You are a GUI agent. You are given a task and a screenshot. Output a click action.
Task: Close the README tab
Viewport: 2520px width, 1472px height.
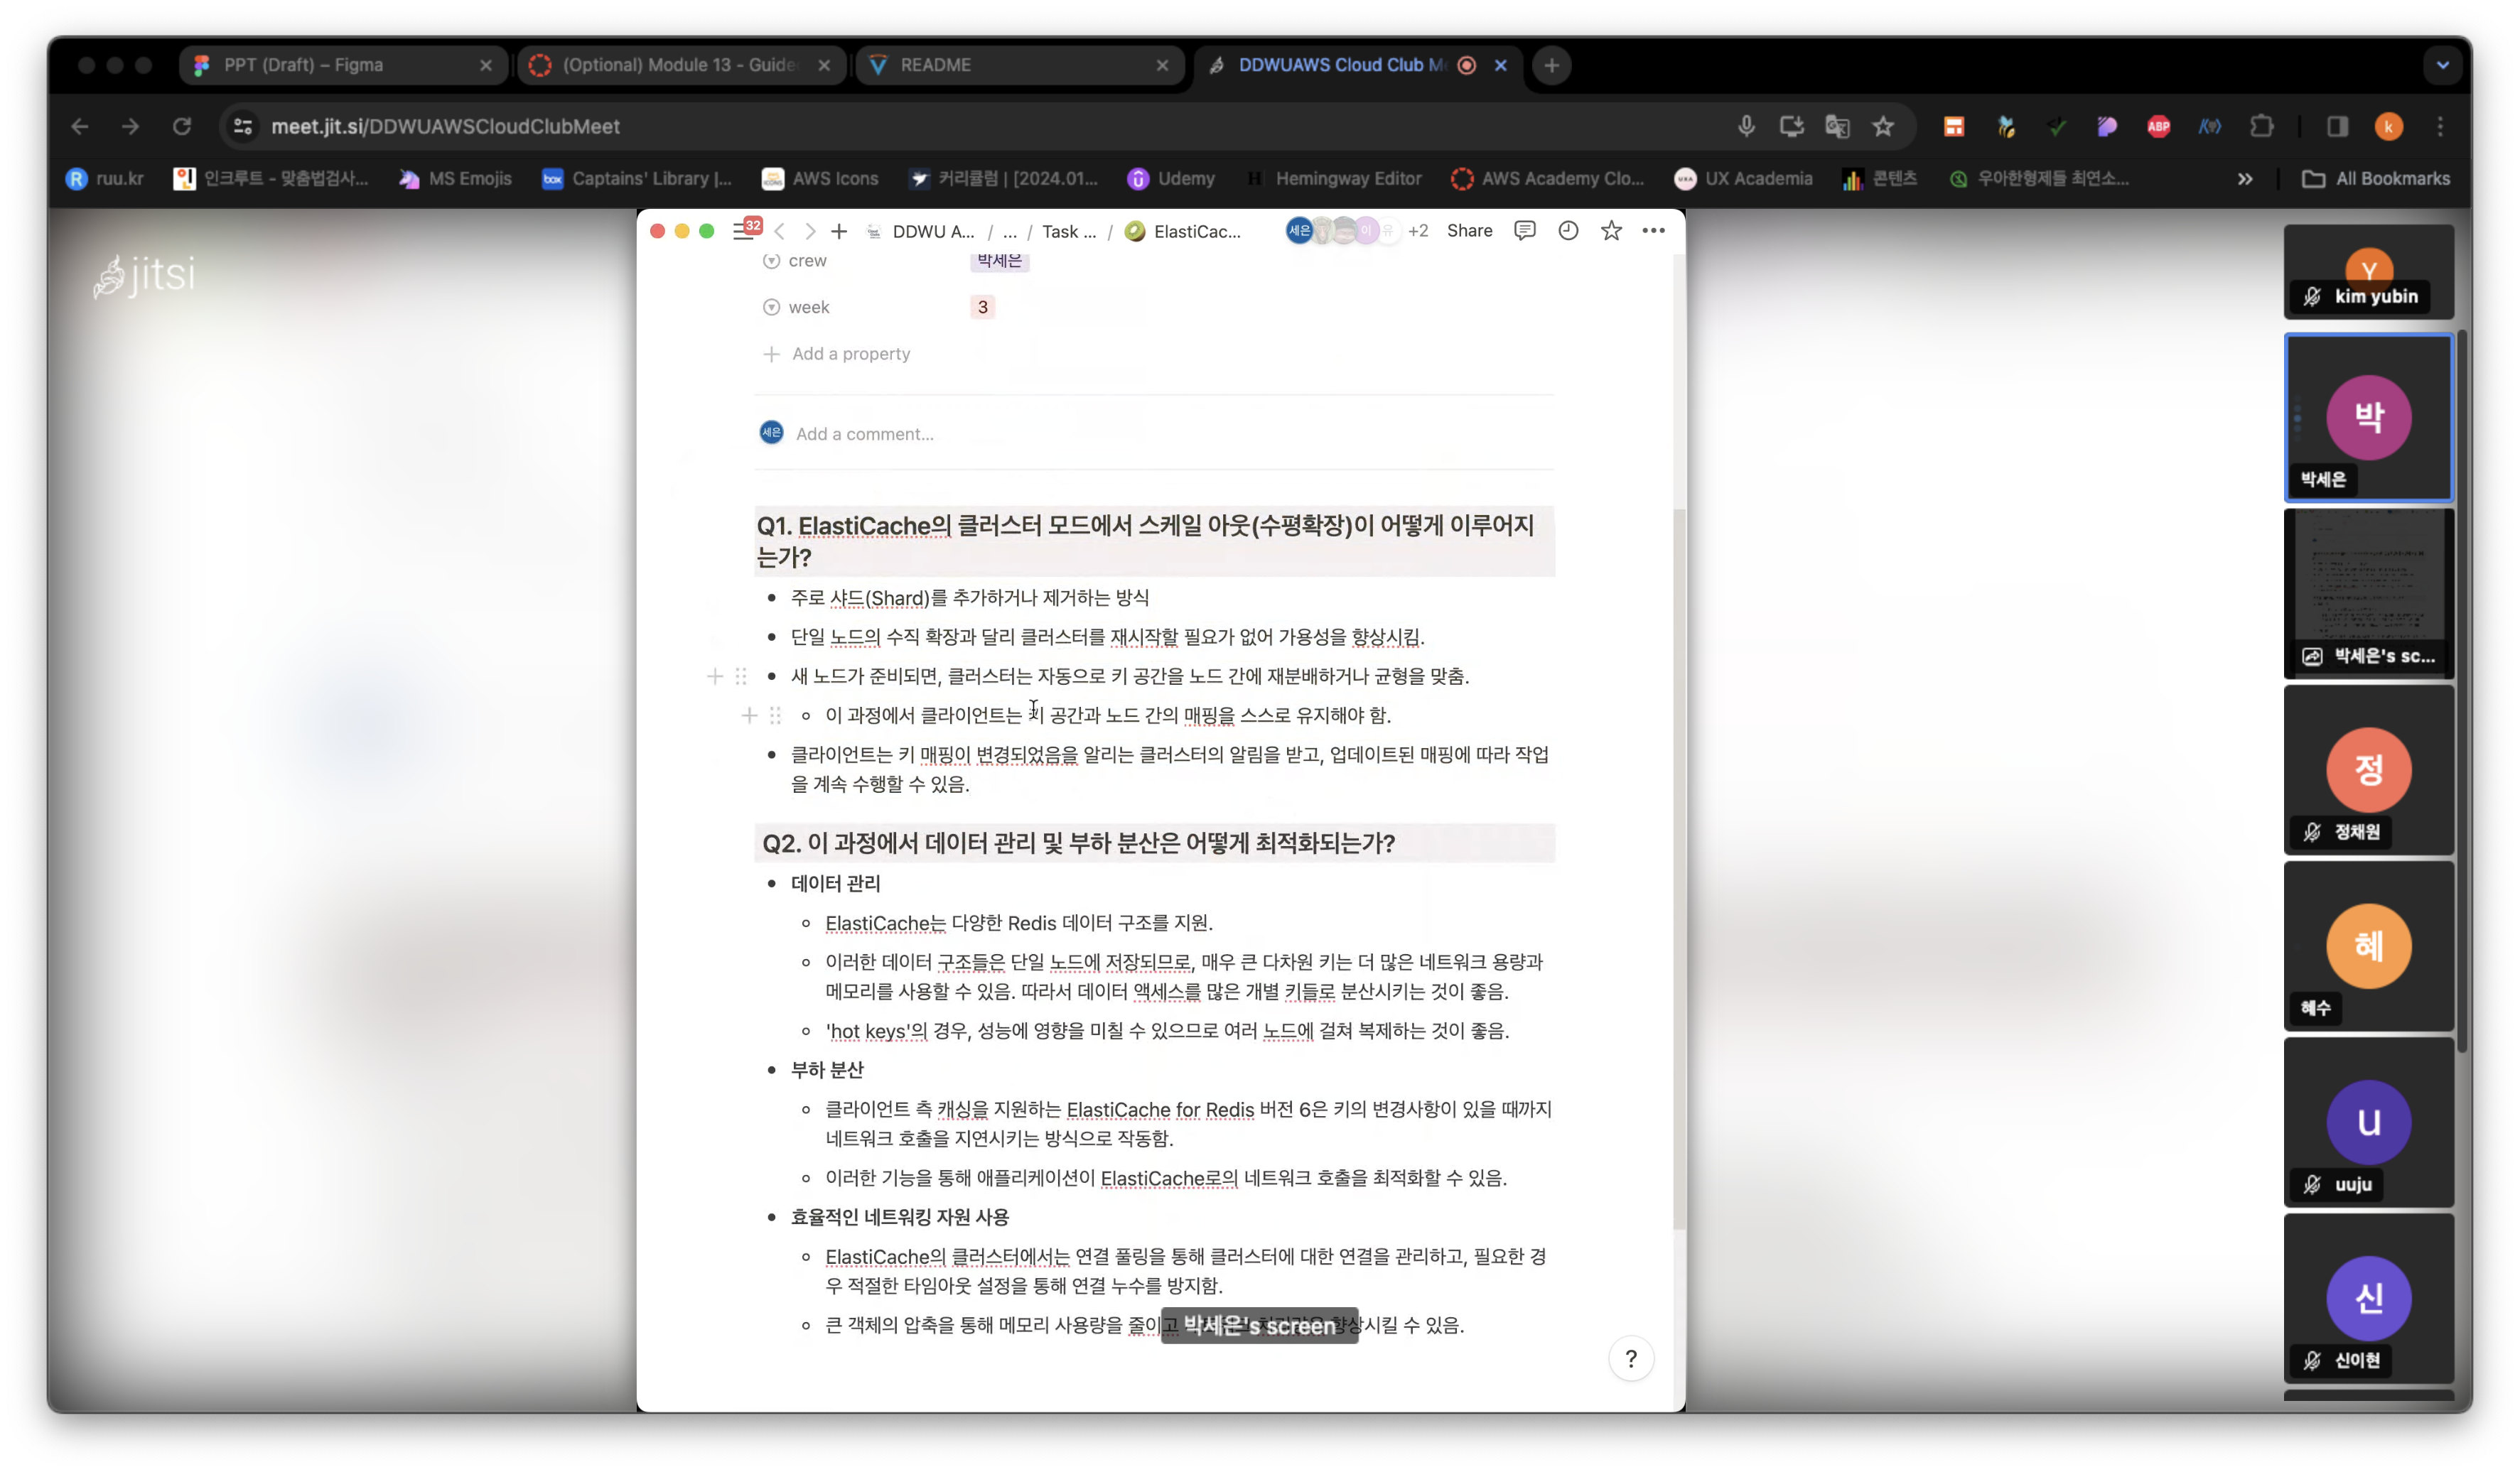click(1162, 65)
